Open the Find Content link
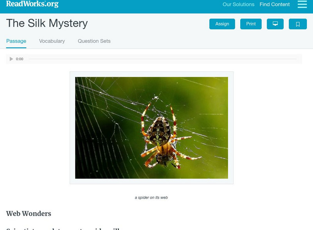Screen dimensions: 313x230 [275, 4]
